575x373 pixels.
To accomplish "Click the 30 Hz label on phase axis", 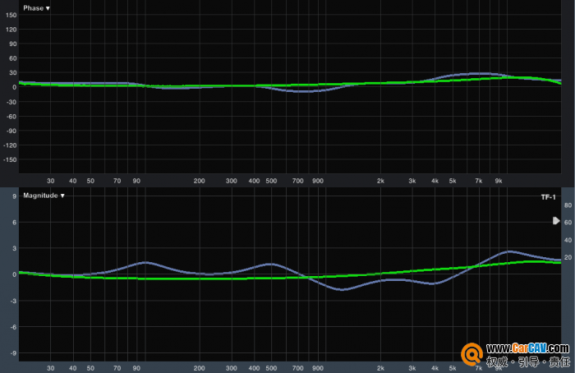I will pos(50,181).
